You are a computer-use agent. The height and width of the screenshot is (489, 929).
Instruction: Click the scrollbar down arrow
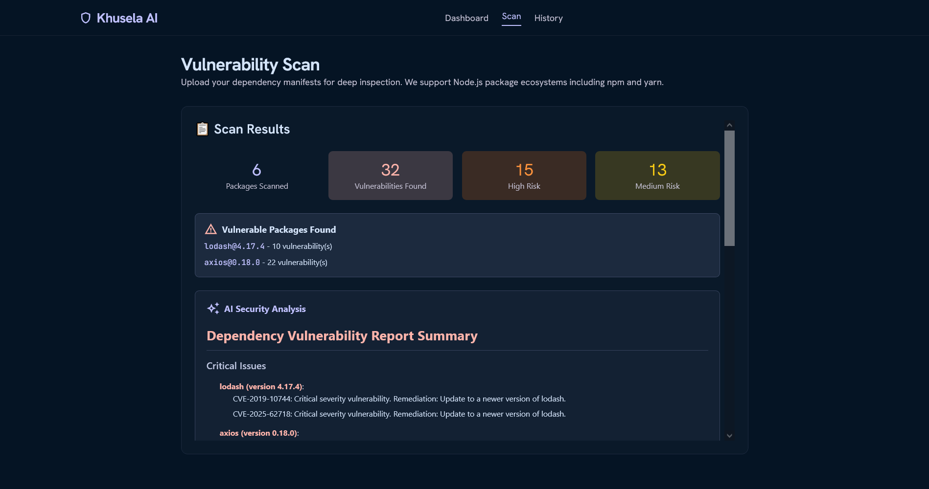pos(729,436)
